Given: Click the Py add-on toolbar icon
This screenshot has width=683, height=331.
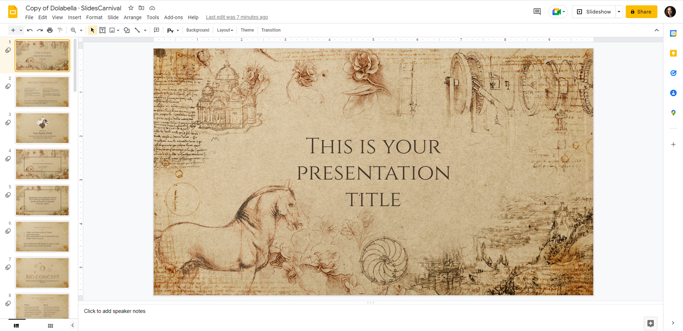Looking at the screenshot, I should 170,31.
